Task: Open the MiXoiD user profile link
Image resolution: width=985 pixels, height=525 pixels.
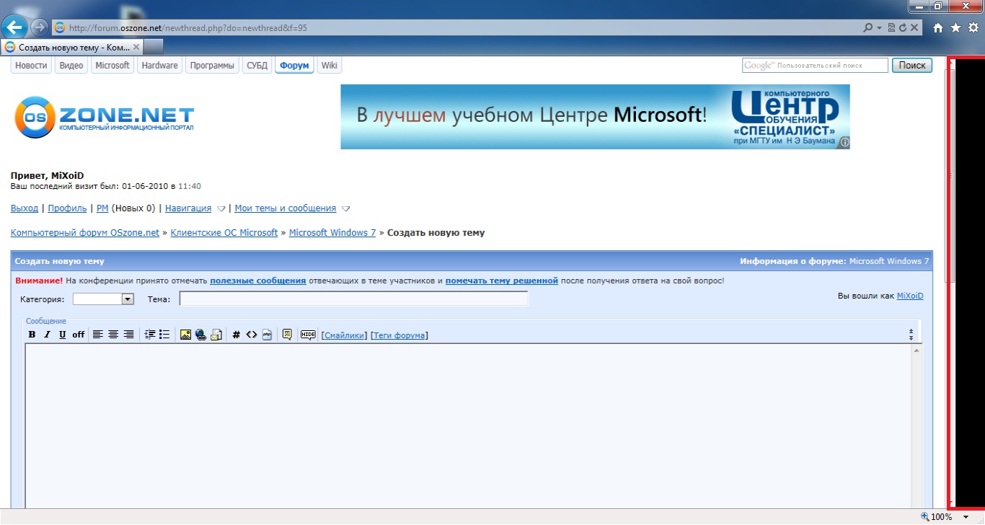Action: 910,296
